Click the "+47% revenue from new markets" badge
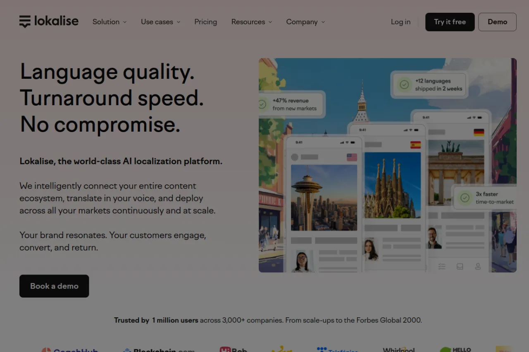 291,104
